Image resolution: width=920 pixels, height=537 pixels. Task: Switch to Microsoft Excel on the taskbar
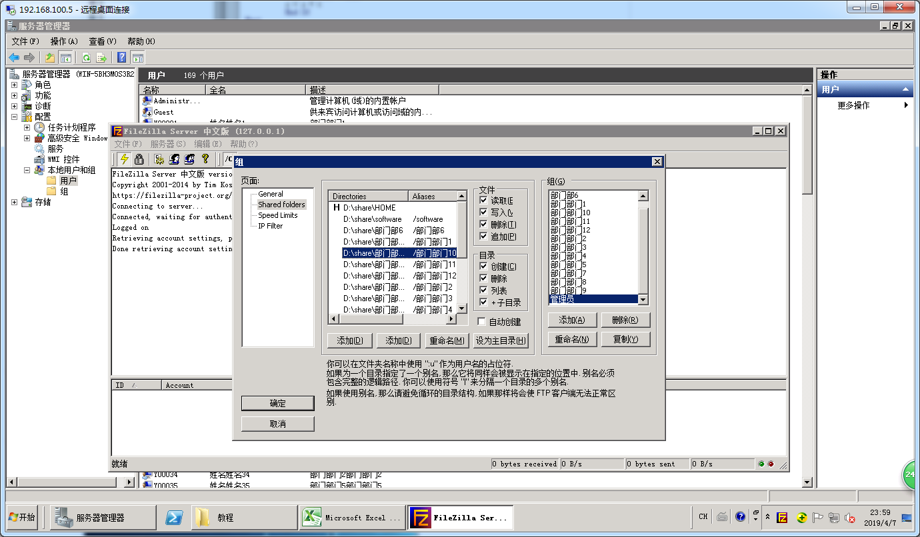coord(351,517)
